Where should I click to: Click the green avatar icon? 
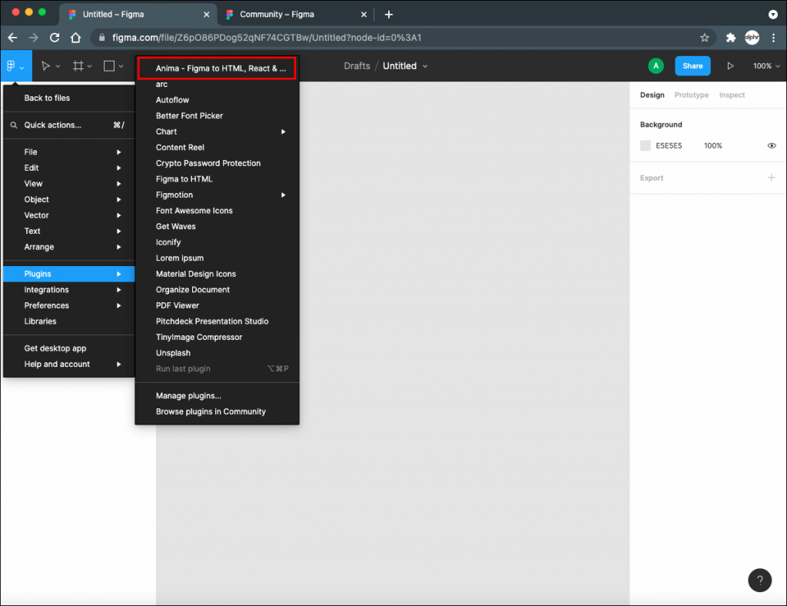656,66
